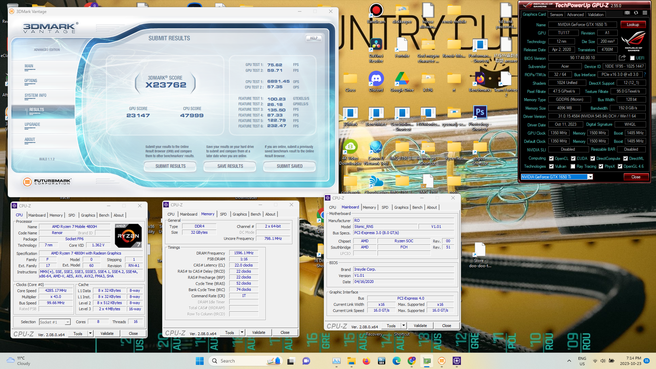
Task: Open the Benchmarks folder on desktop
Action: click(x=480, y=82)
